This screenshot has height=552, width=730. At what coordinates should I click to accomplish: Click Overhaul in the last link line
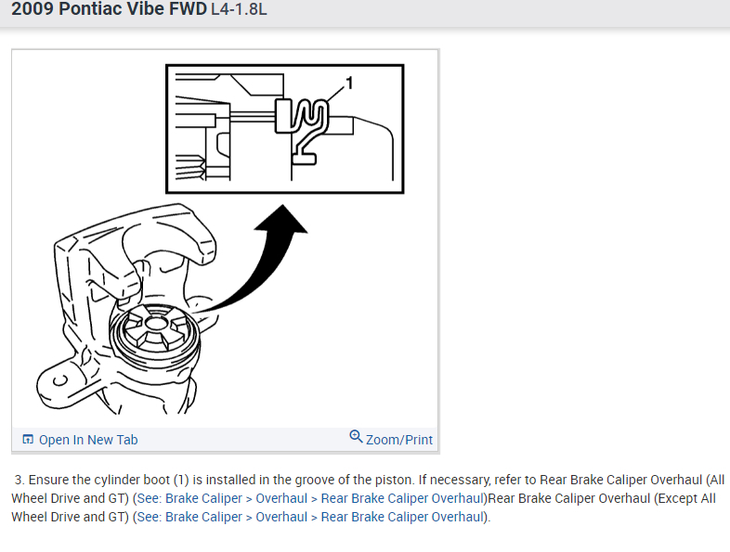click(281, 517)
